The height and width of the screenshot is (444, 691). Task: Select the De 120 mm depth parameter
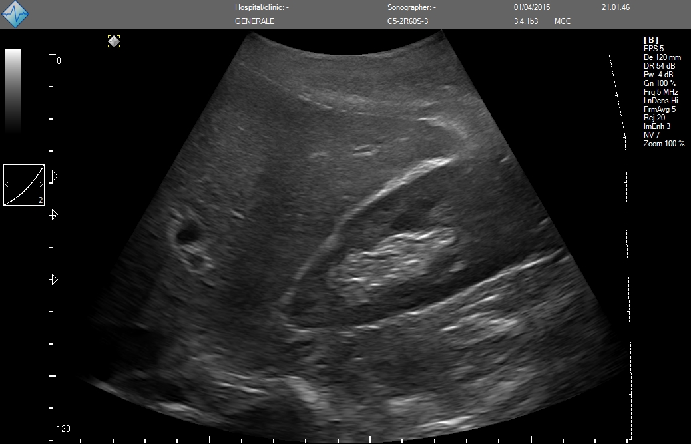662,57
